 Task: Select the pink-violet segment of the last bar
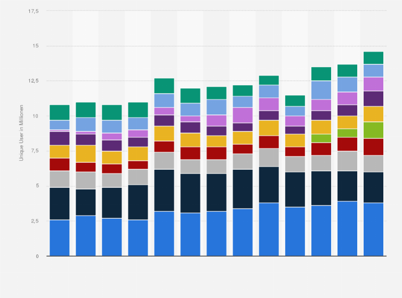[374, 84]
